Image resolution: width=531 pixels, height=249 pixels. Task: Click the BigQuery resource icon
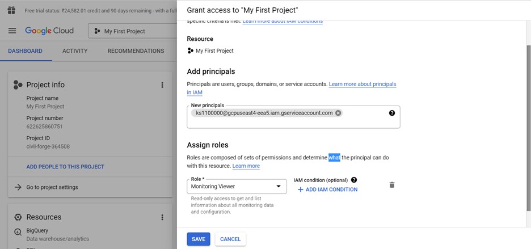coord(18,231)
